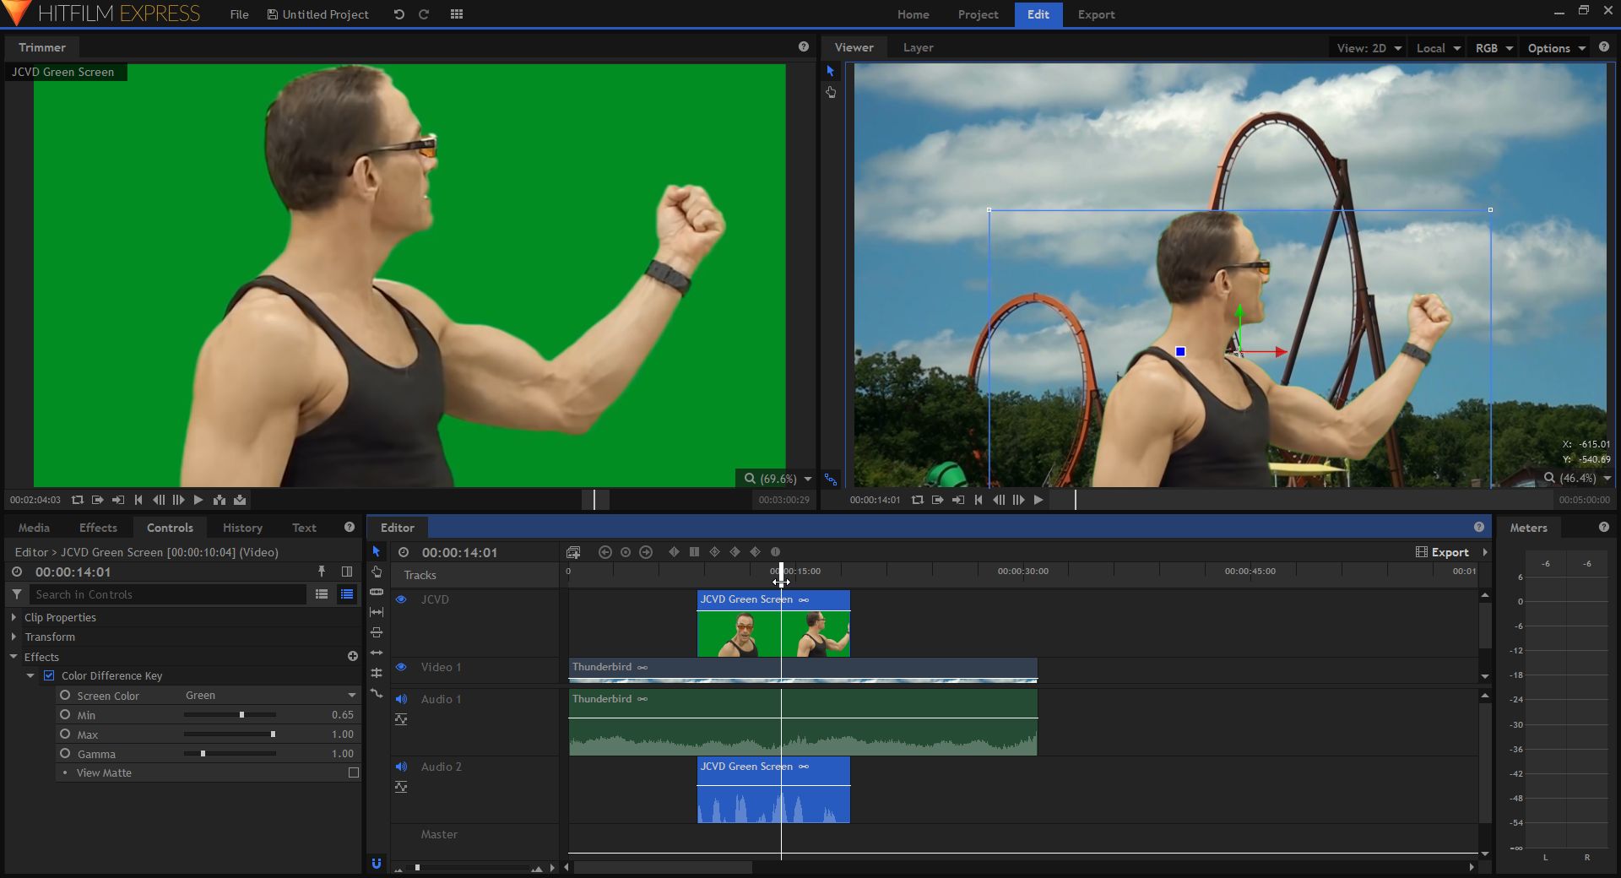Play the Viewer timeline
The width and height of the screenshot is (1621, 878).
[x=1038, y=500]
